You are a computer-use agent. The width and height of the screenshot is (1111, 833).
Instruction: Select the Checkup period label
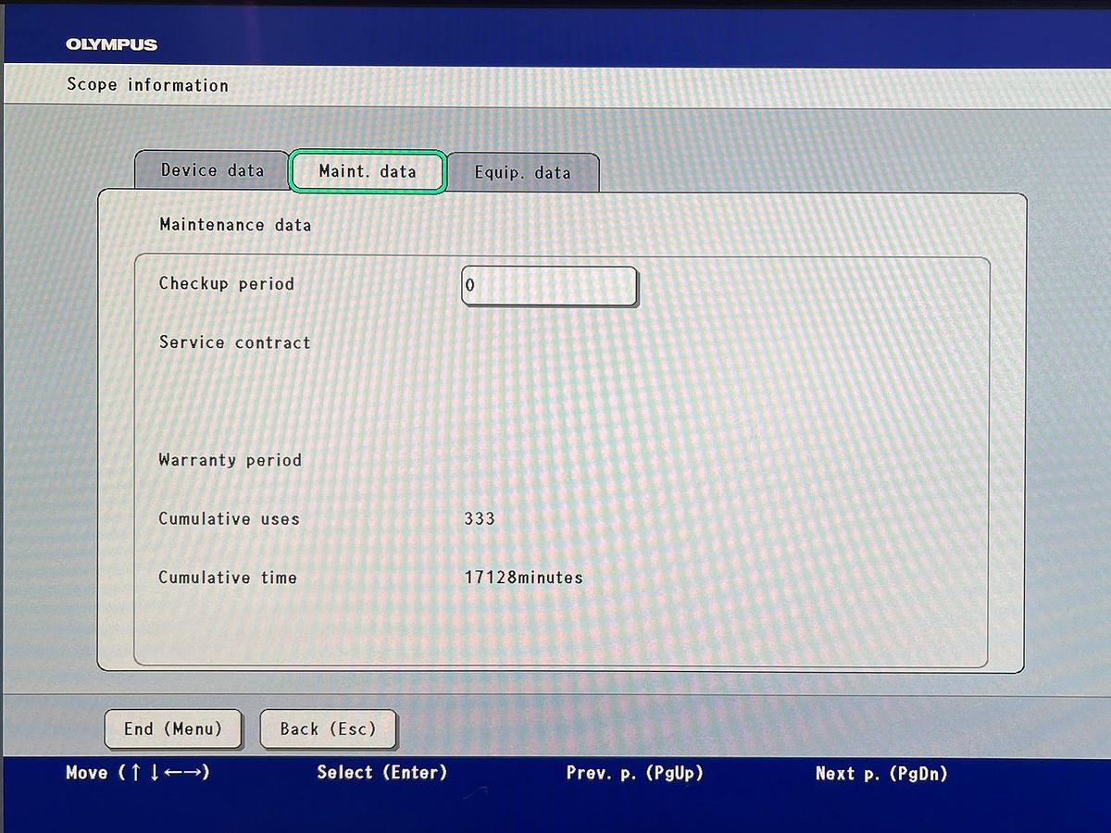click(226, 284)
